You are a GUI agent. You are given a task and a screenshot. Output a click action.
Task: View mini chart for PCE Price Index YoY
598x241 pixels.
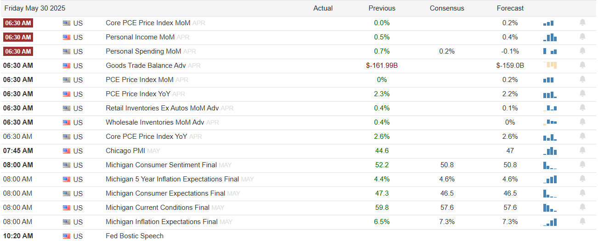[x=550, y=94]
